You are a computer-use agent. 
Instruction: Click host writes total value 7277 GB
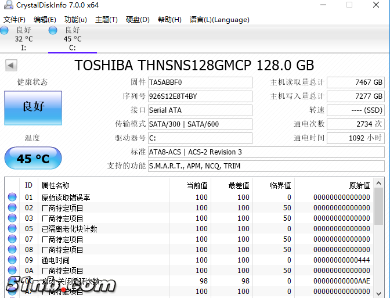coord(356,96)
